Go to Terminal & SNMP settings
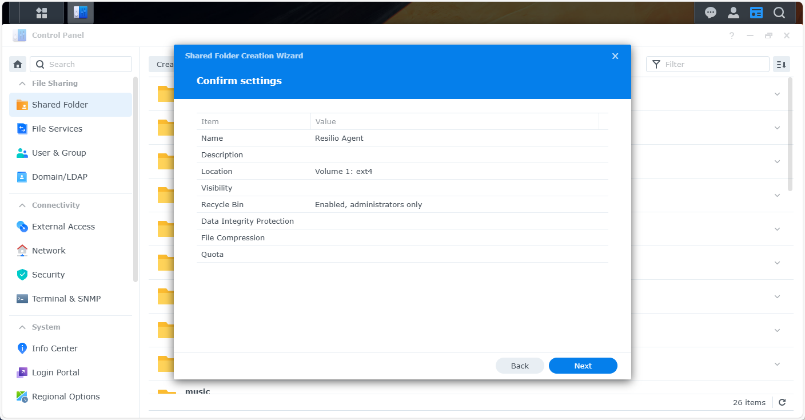 [66, 299]
